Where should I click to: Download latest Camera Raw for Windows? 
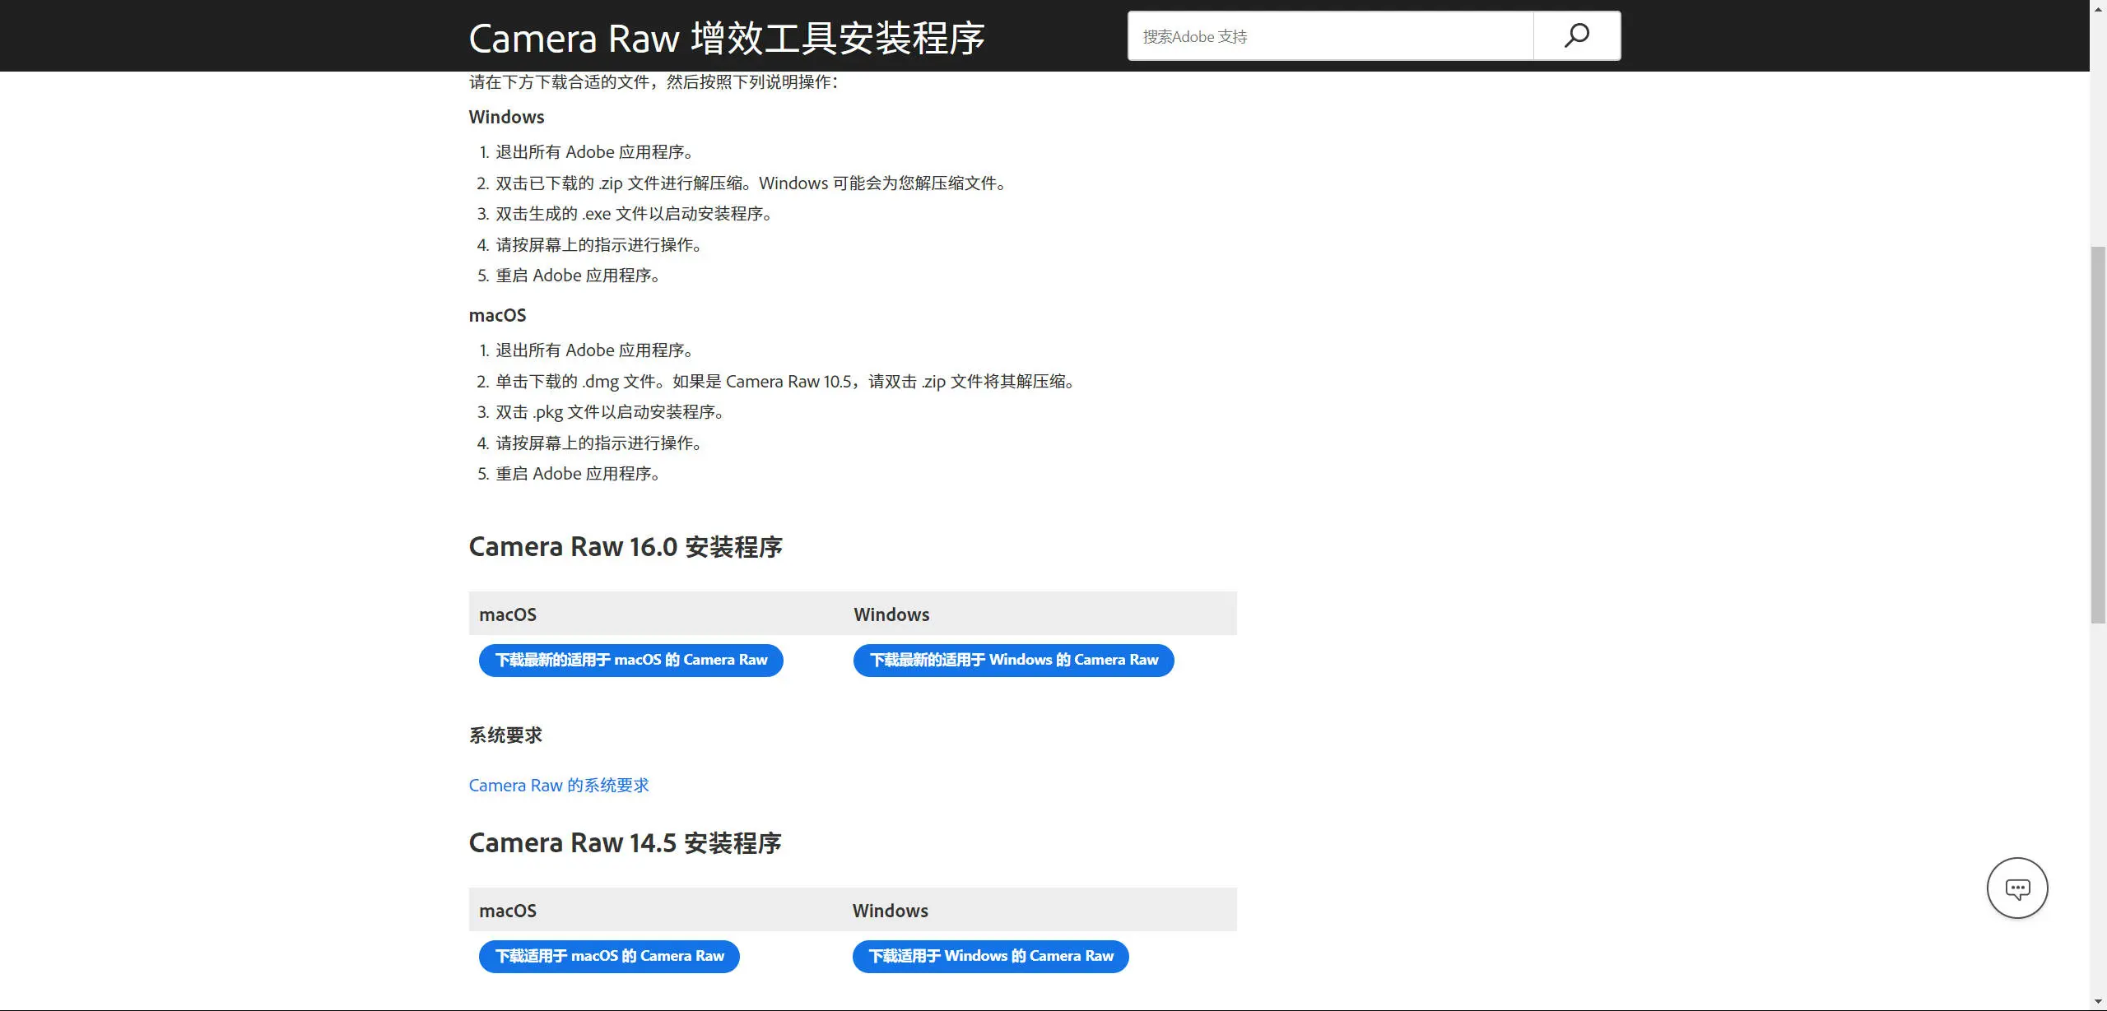click(x=1013, y=660)
